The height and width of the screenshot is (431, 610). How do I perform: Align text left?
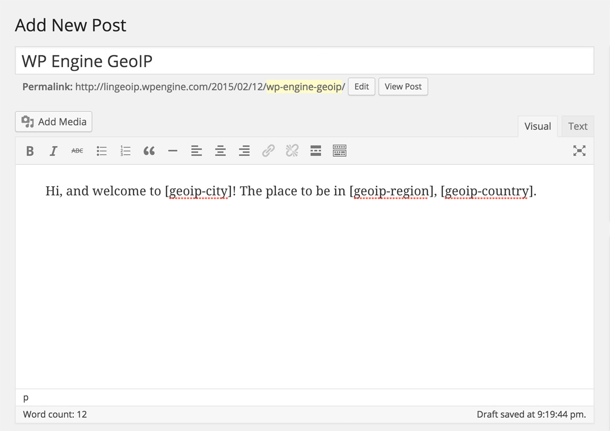pos(196,151)
